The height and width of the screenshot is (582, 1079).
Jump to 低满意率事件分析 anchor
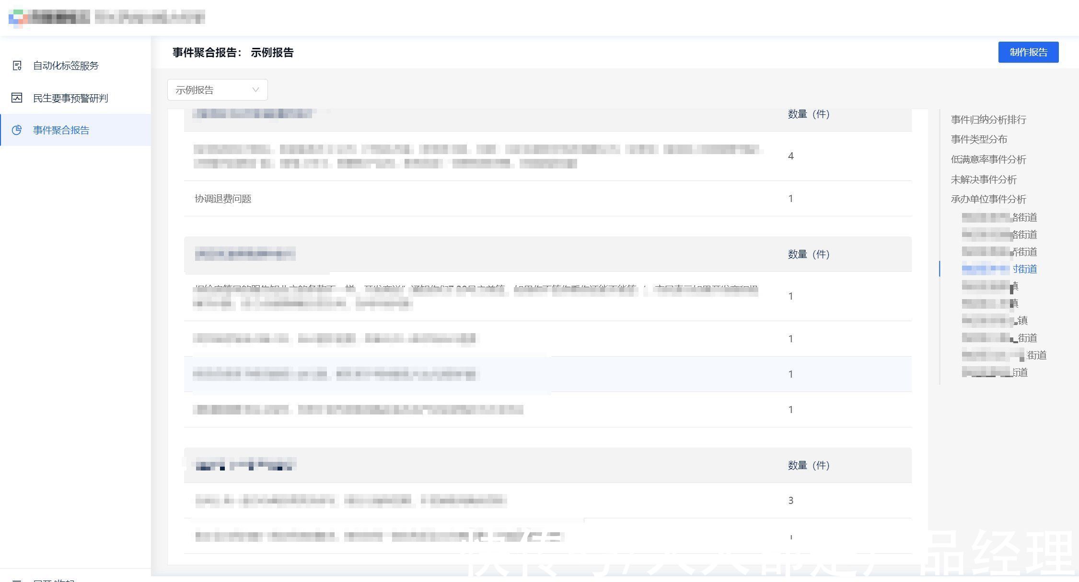[x=988, y=159]
